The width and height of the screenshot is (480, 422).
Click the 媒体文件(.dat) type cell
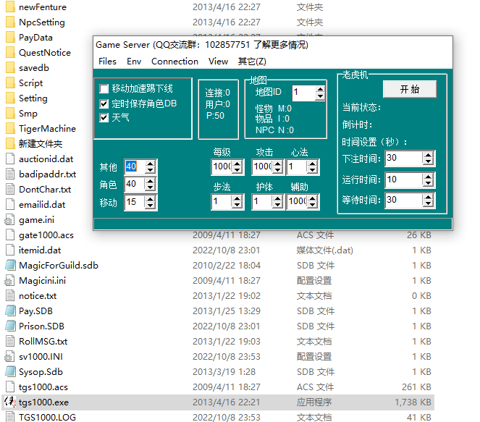click(x=325, y=250)
